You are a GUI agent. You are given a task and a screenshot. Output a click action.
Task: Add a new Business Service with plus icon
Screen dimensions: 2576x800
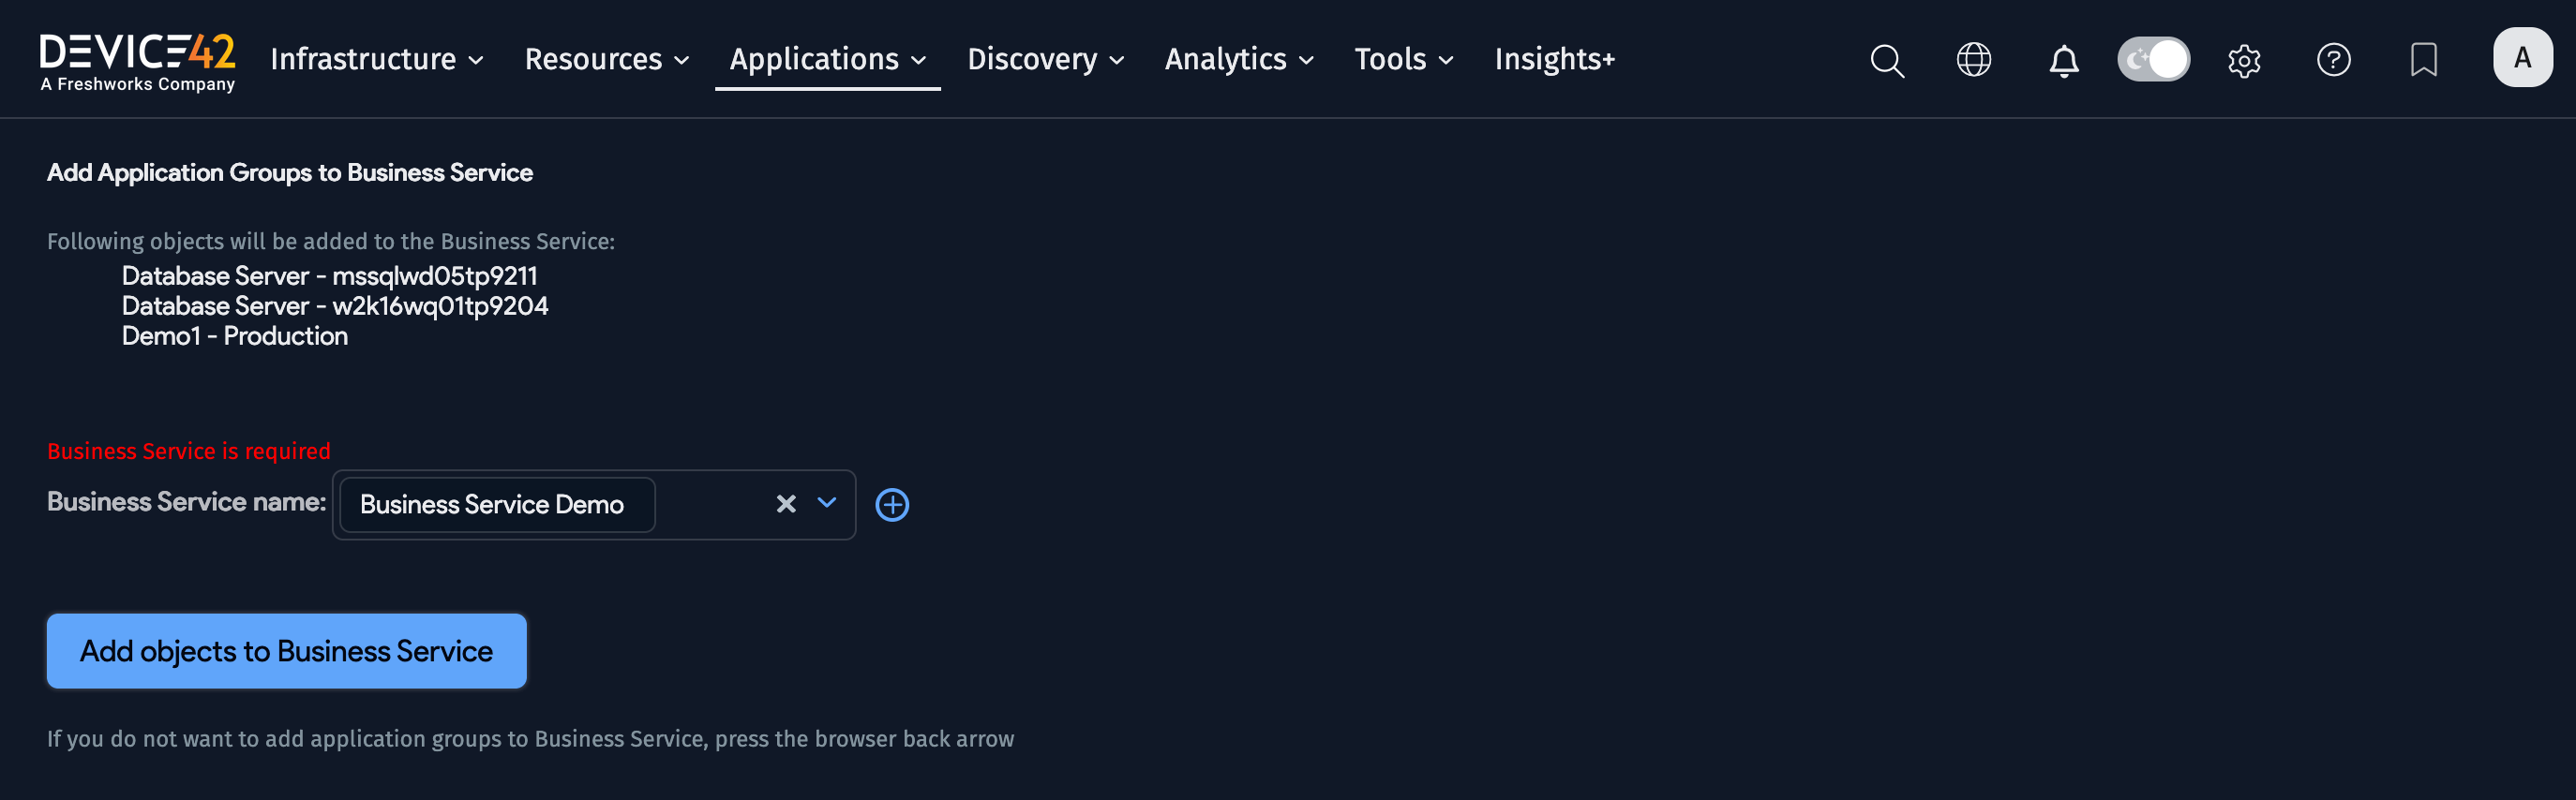tap(892, 504)
